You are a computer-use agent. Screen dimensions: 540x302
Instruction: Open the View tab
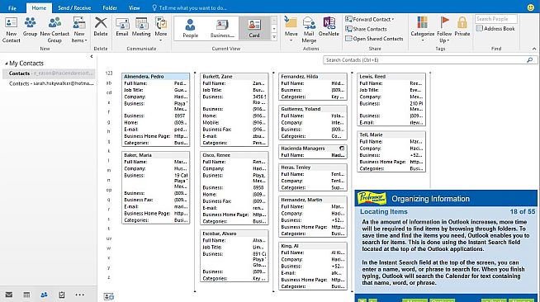coord(135,7)
